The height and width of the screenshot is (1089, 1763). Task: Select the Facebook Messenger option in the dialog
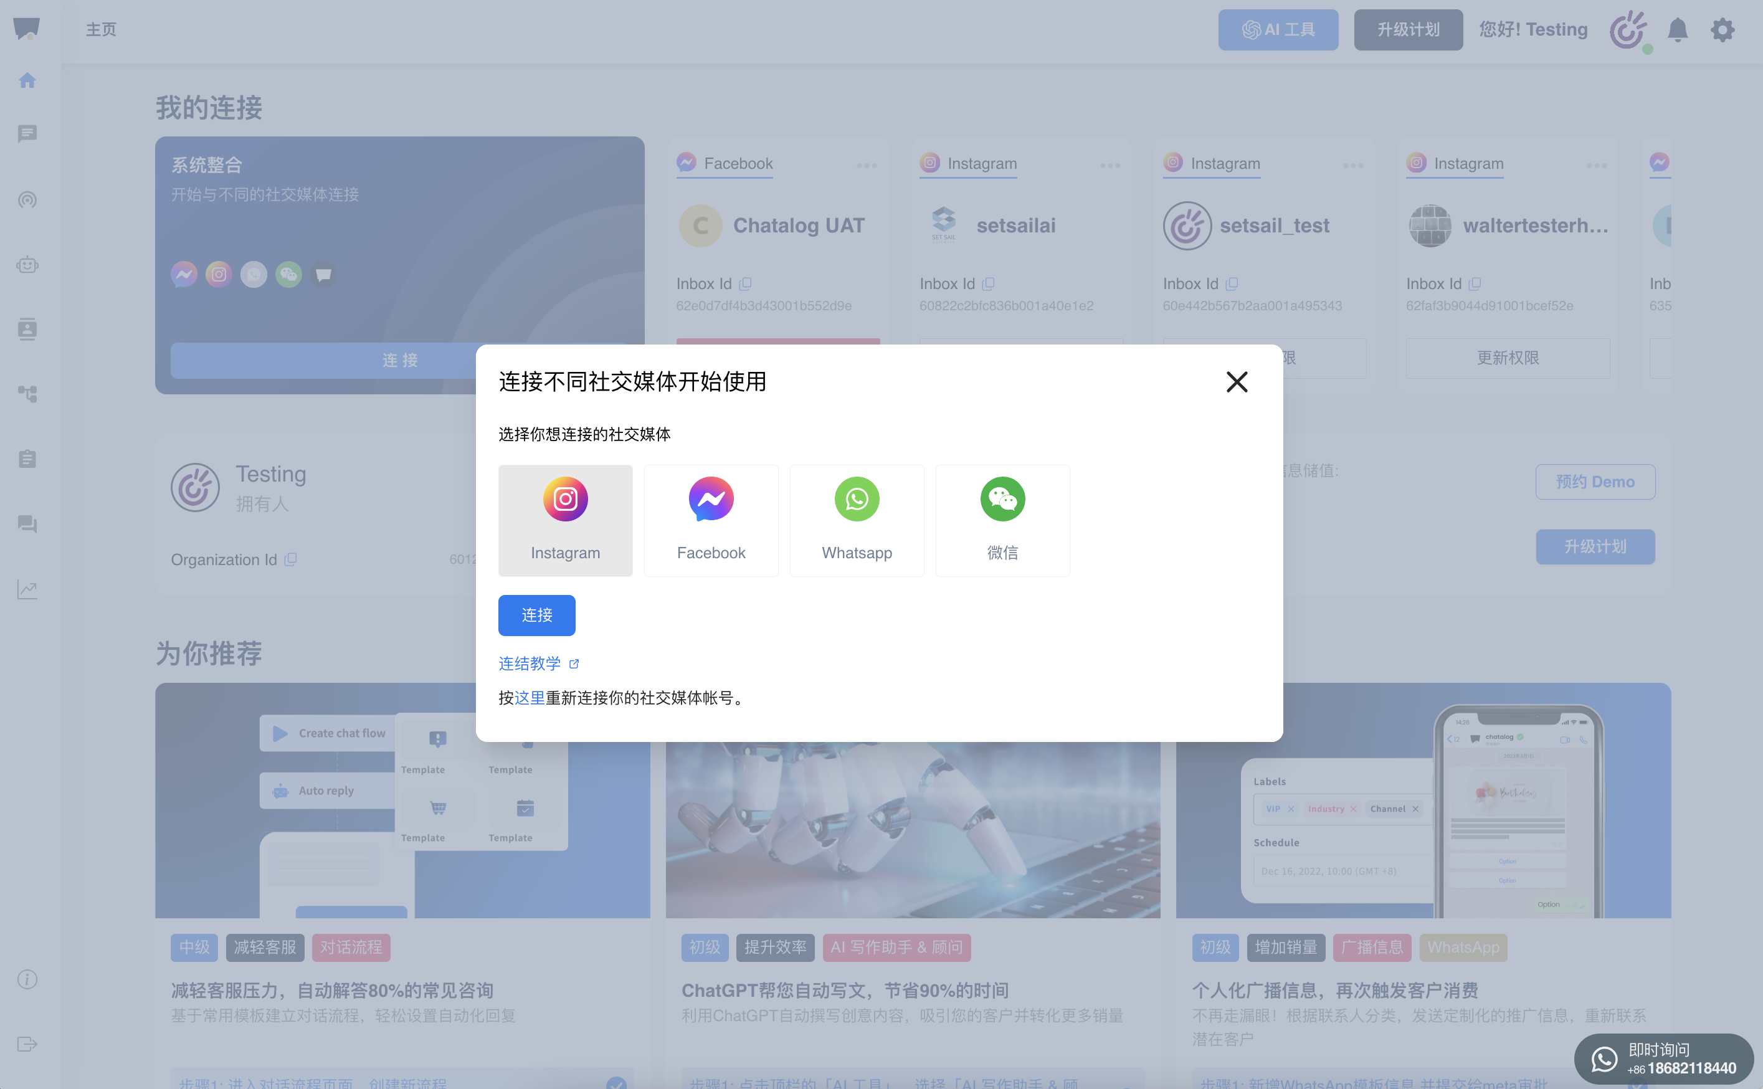tap(711, 520)
